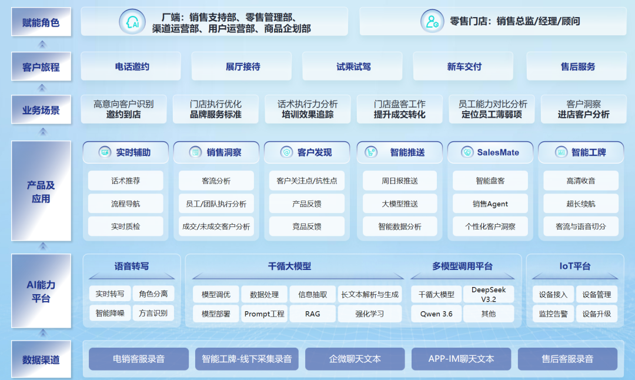Click the 智能数据分析 item
The width and height of the screenshot is (635, 380).
coord(400,226)
